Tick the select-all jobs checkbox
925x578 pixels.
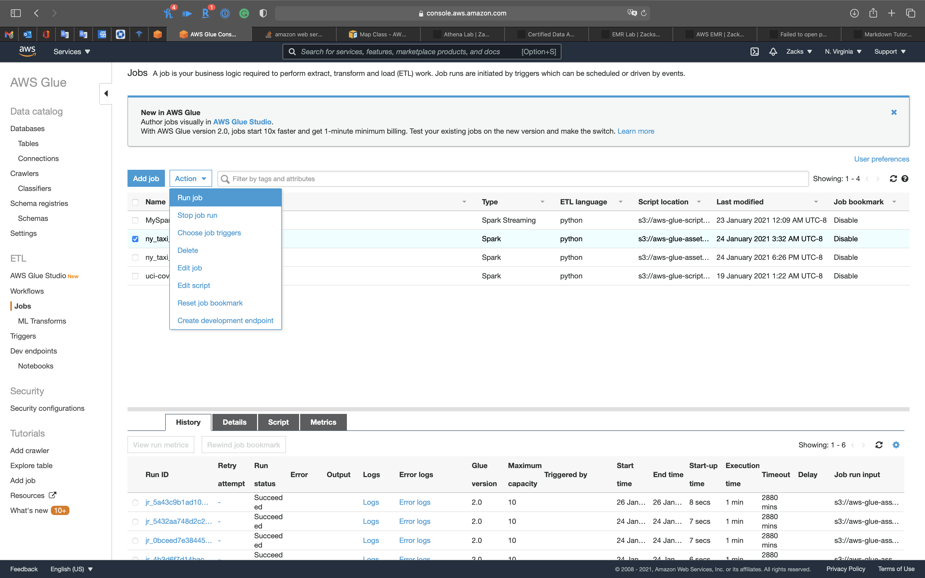point(135,202)
